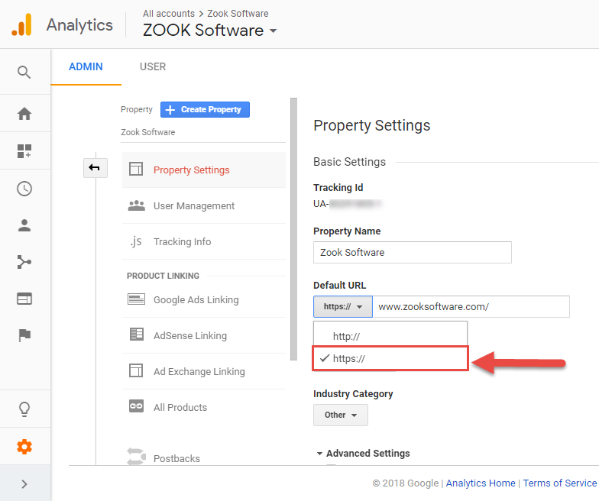The height and width of the screenshot is (501, 599).
Task: Click Google Ads Linking icon
Action: [x=136, y=299]
